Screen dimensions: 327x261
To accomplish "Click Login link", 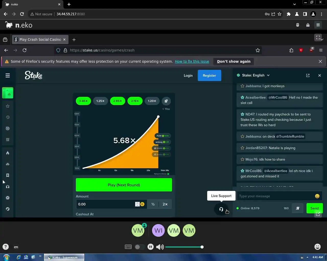I will 188,75.
